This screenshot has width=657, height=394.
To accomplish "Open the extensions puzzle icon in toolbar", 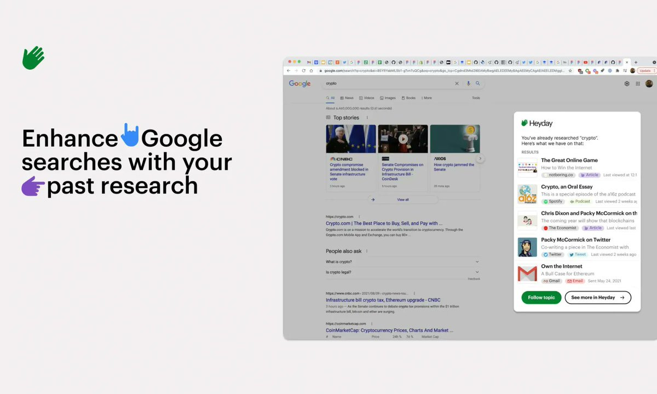I will 617,71.
